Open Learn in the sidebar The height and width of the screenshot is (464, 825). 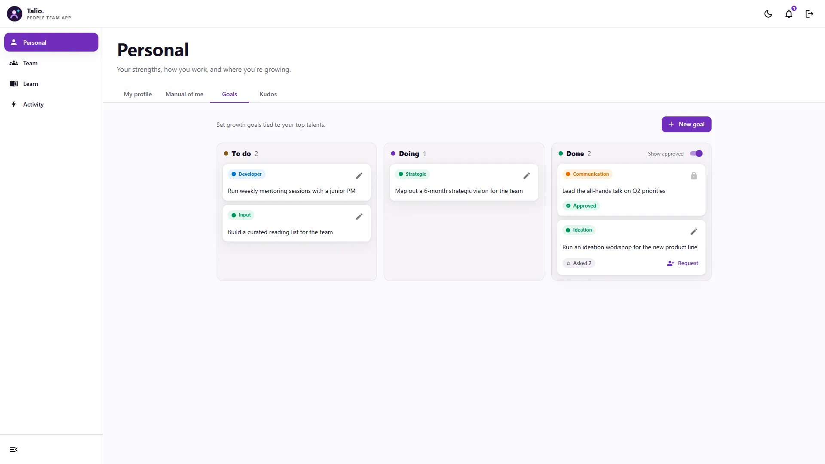coord(51,84)
